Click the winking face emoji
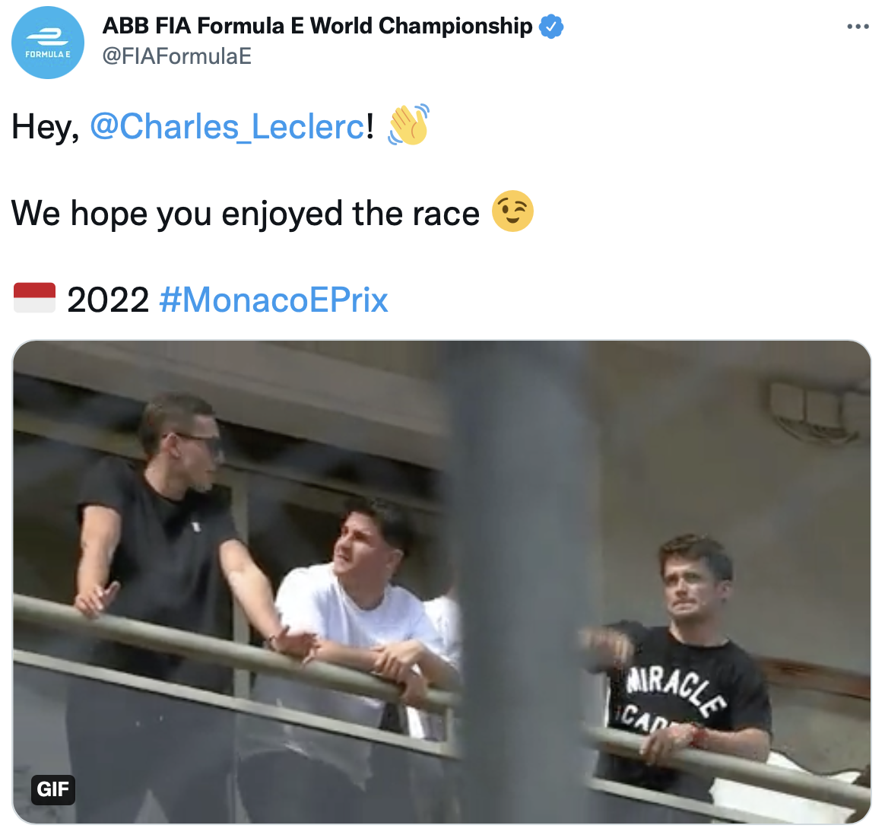This screenshot has width=885, height=838. (x=512, y=211)
